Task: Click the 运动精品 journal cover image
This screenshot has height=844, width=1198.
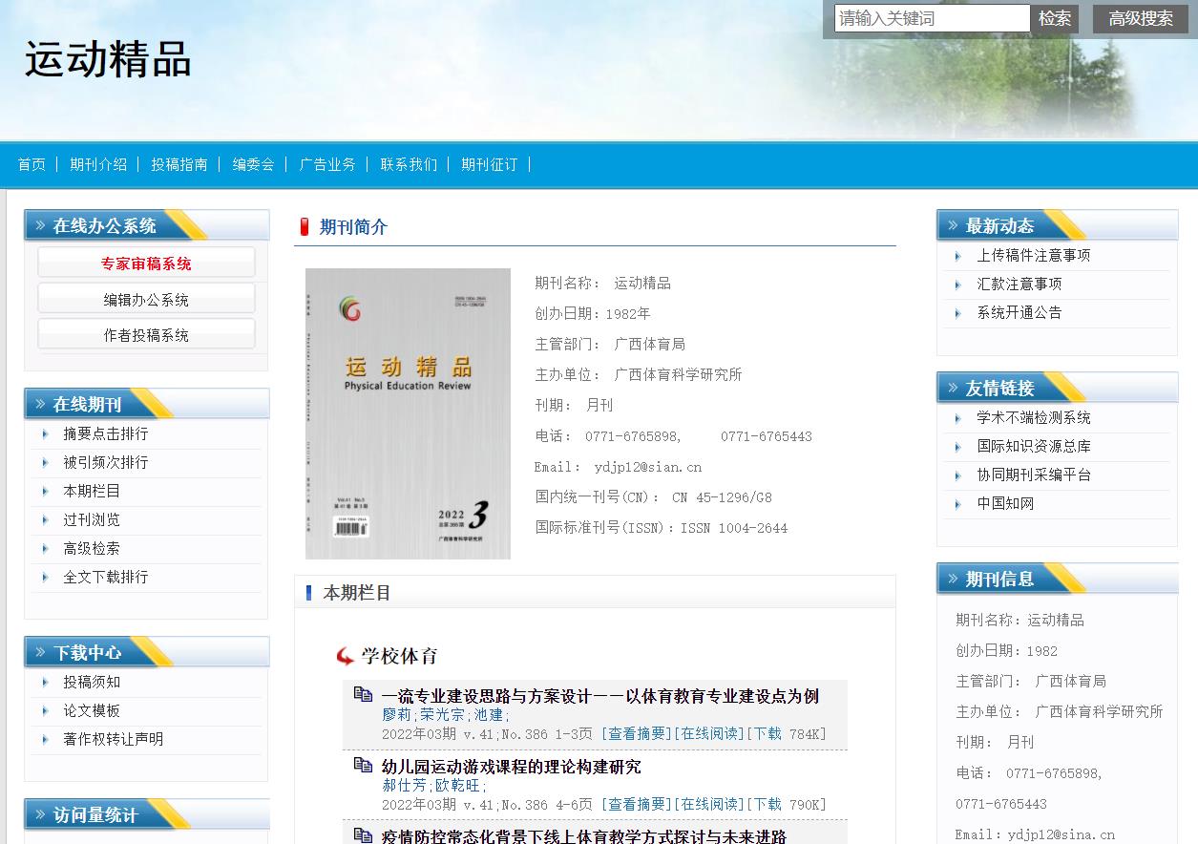Action: [x=408, y=413]
